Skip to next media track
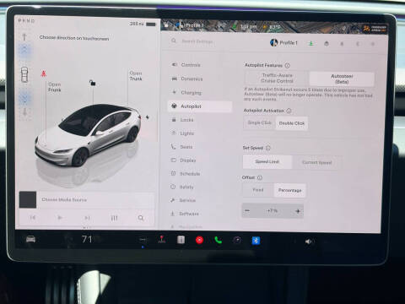 click(x=87, y=218)
